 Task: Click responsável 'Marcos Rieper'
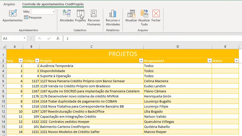[178, 132]
